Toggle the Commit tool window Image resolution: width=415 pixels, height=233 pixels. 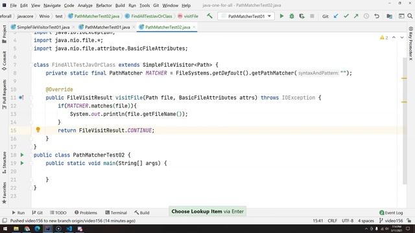(x=5, y=61)
